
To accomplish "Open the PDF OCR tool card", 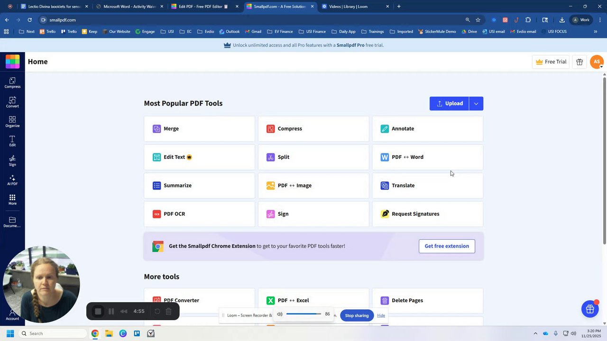I will [x=199, y=214].
